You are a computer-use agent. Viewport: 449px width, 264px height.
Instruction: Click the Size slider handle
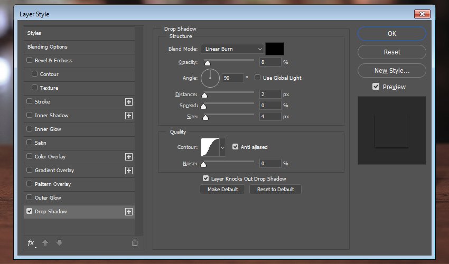coord(205,117)
